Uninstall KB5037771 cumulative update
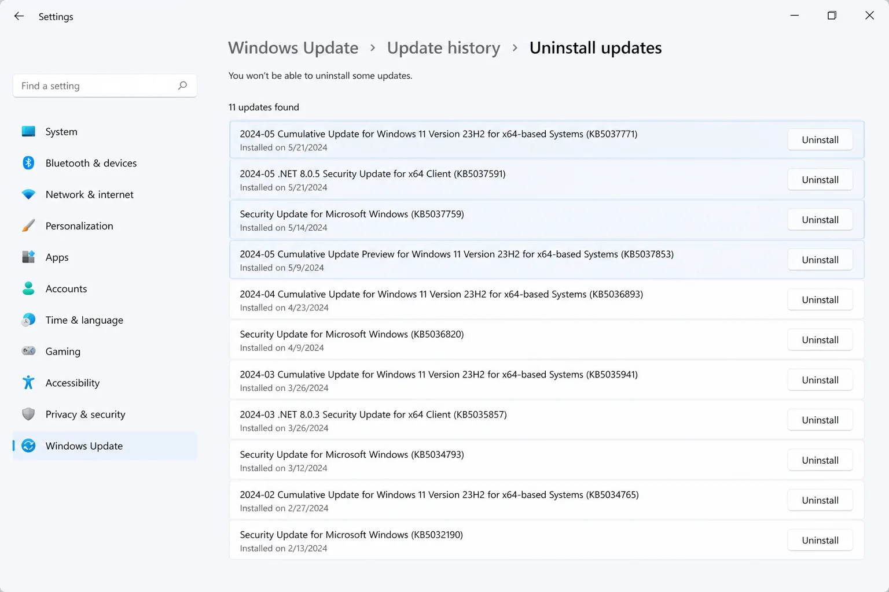This screenshot has width=889, height=592. [x=820, y=139]
